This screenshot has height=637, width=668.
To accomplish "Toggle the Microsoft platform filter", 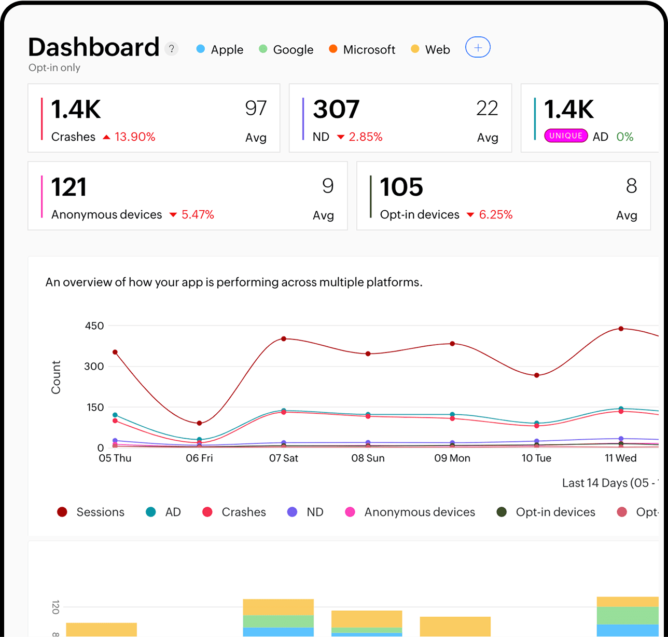I will click(x=361, y=50).
